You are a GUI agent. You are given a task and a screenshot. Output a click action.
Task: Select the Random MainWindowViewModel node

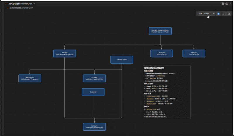pyautogui.click(x=94, y=127)
